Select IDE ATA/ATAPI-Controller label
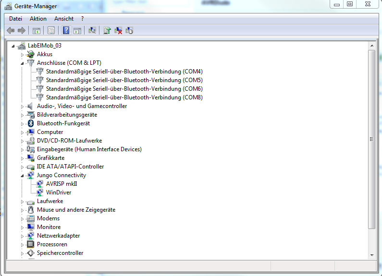The width and height of the screenshot is (382, 276). (x=70, y=167)
